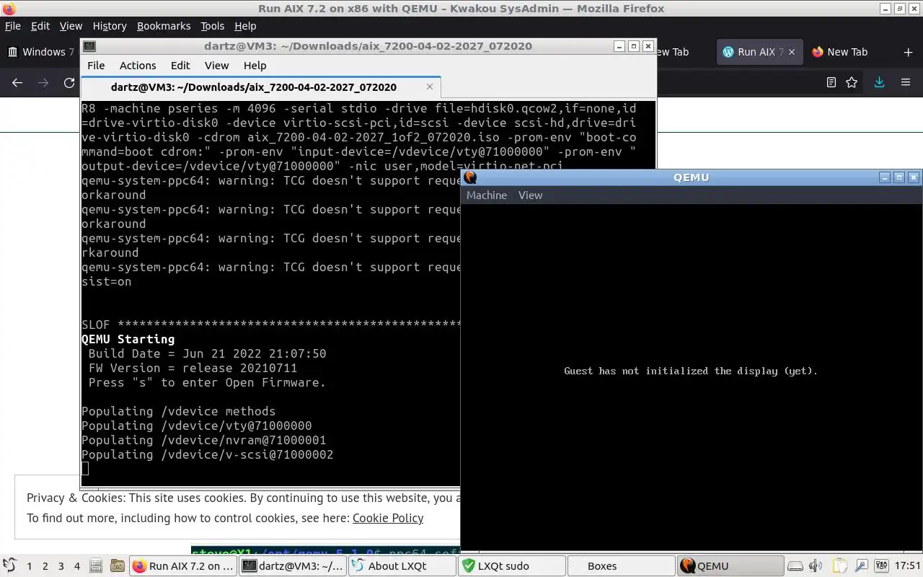This screenshot has width=923, height=577.
Task: Open volume control tray icon
Action: pyautogui.click(x=816, y=566)
